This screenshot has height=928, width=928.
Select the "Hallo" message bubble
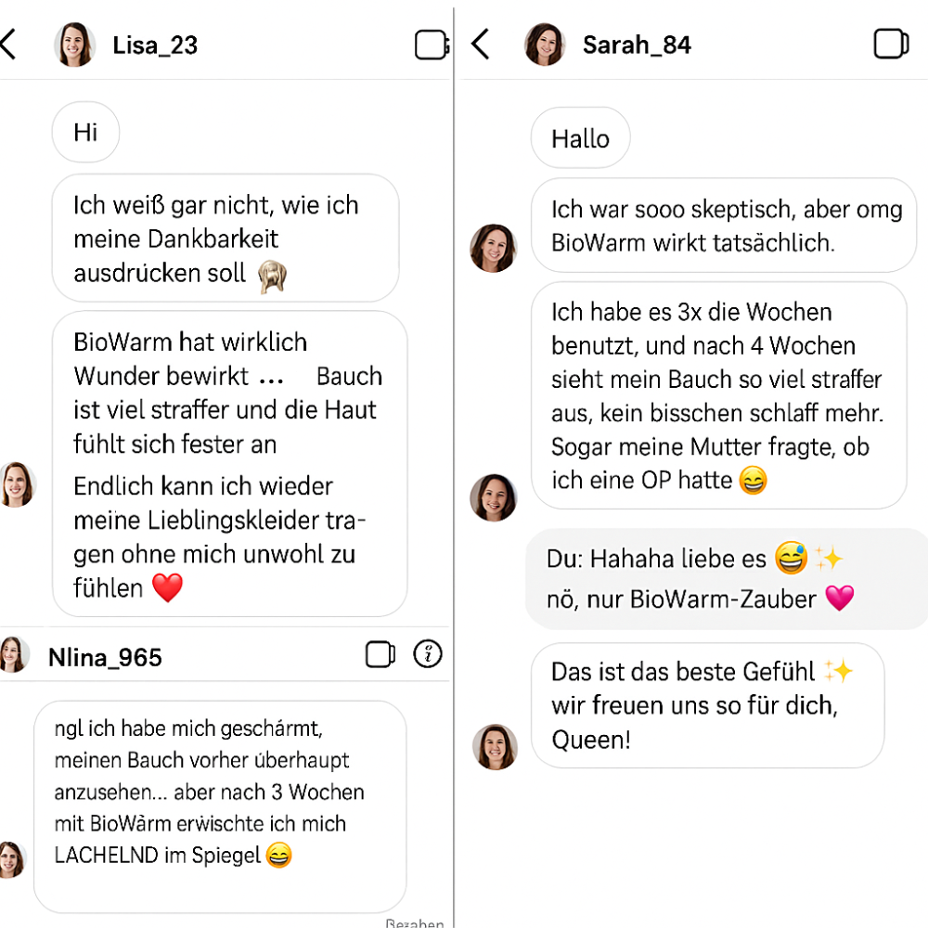[580, 139]
